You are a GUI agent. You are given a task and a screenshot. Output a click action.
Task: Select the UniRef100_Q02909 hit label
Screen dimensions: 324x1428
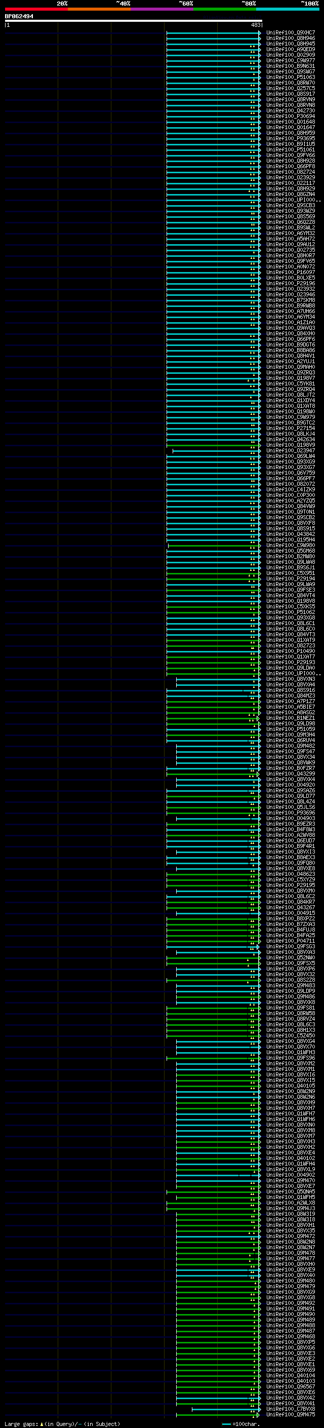click(291, 55)
